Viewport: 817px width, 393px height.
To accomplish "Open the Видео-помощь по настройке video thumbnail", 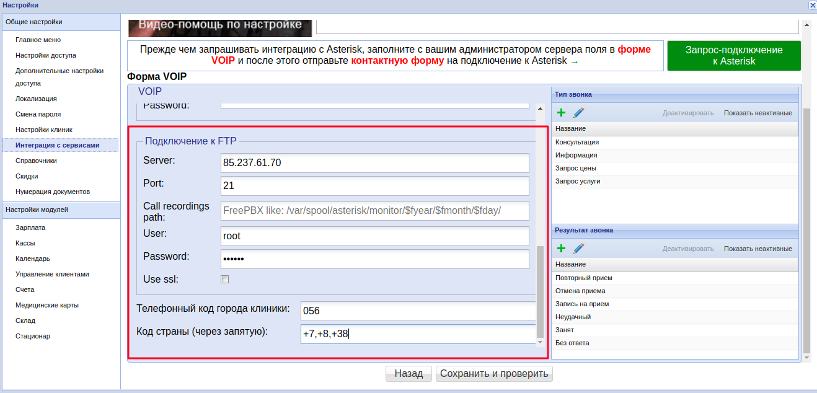I will 220,27.
